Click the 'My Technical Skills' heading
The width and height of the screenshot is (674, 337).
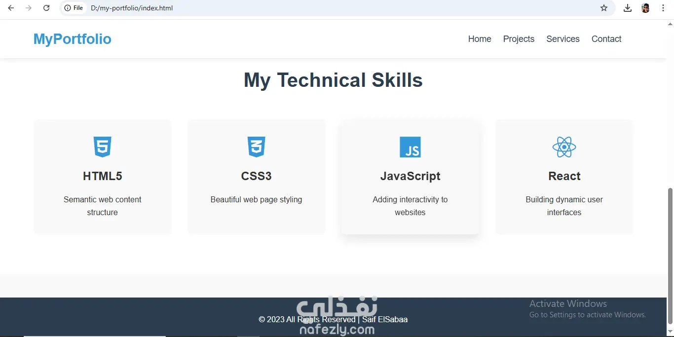pyautogui.click(x=333, y=80)
